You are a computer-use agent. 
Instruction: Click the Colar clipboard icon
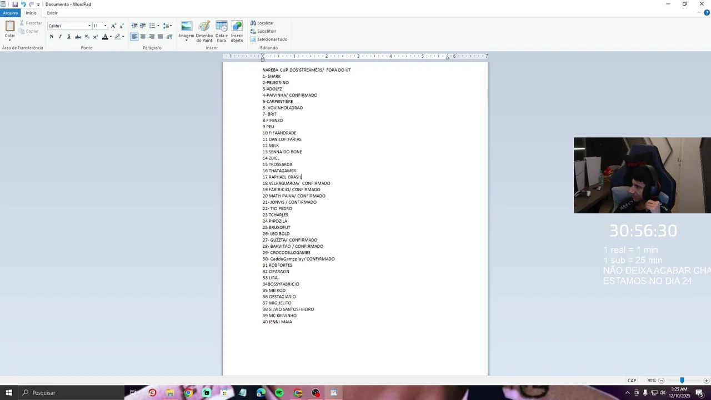(x=10, y=26)
